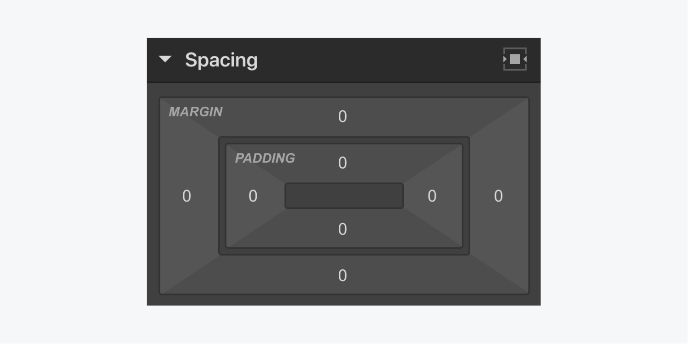The width and height of the screenshot is (688, 344).
Task: Select the right padding value
Action: tap(432, 196)
